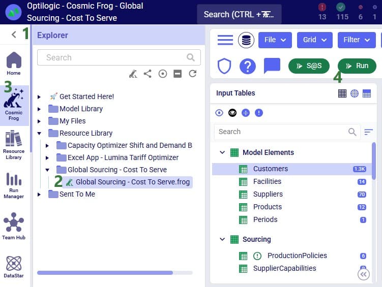Click the Optilogic logo icon
382x287 pixels.
click(x=13, y=12)
